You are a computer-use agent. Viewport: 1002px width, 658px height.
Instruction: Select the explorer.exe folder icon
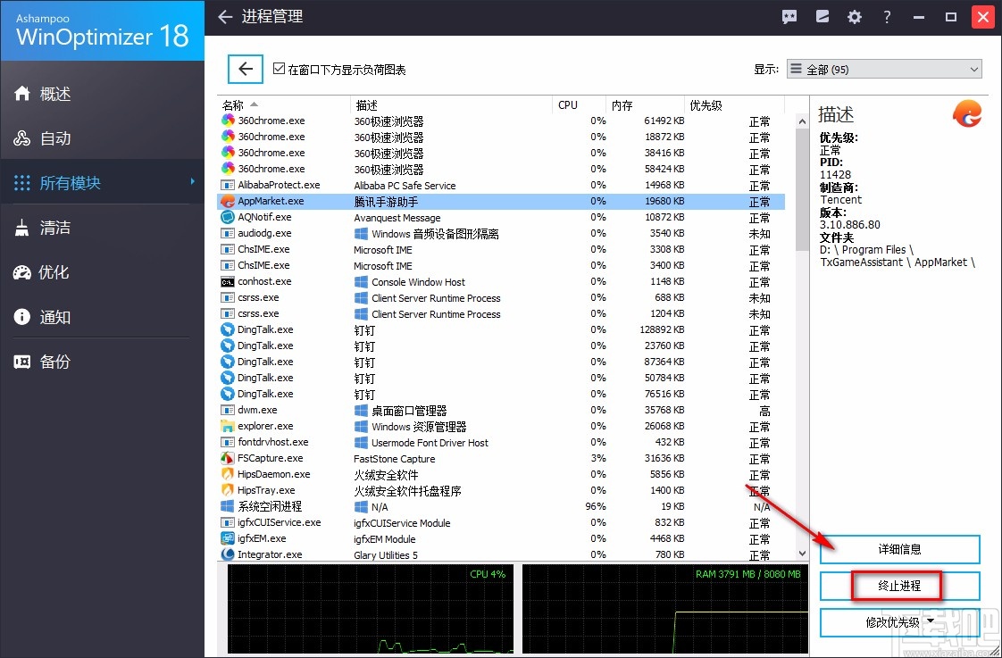(228, 426)
